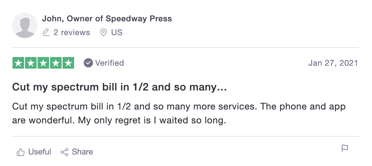Click the thumbs-up icon
Viewport: 372px width, 166px height.
[21, 152]
